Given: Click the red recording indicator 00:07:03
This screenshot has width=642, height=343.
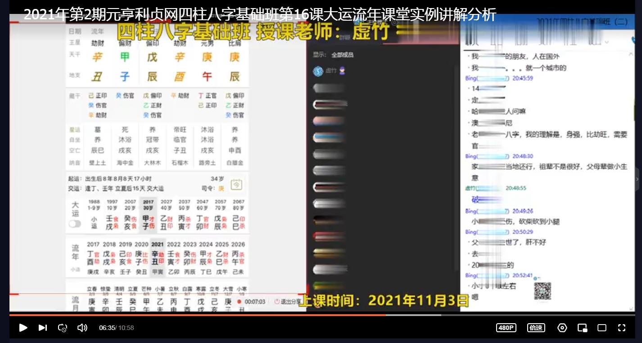Looking at the screenshot, I should [x=251, y=302].
